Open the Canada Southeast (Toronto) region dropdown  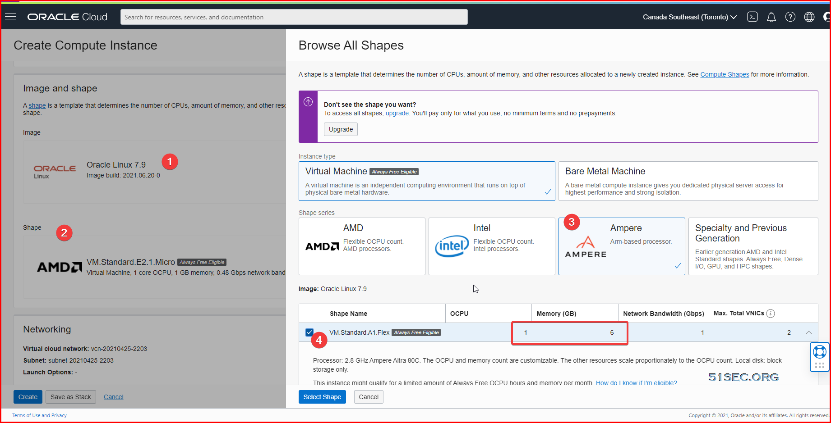click(x=690, y=17)
